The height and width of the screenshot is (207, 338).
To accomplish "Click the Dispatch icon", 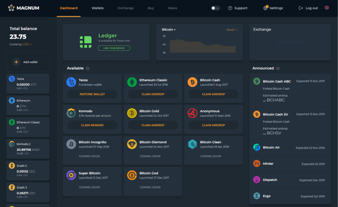I will coord(256,180).
